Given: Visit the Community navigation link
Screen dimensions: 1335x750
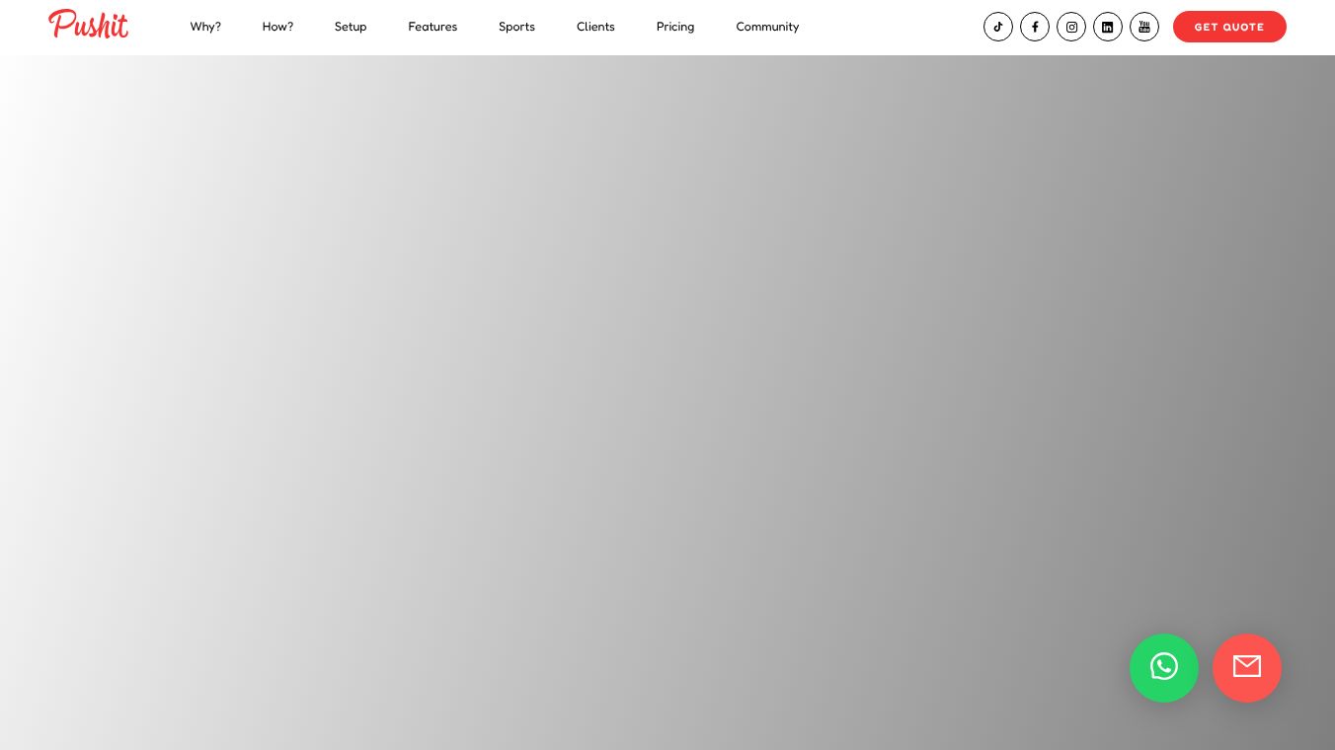Looking at the screenshot, I should [x=767, y=27].
